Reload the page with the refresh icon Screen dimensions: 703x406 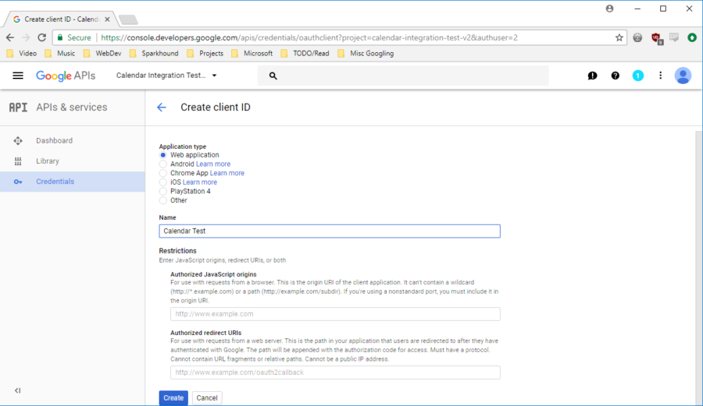[x=41, y=37]
